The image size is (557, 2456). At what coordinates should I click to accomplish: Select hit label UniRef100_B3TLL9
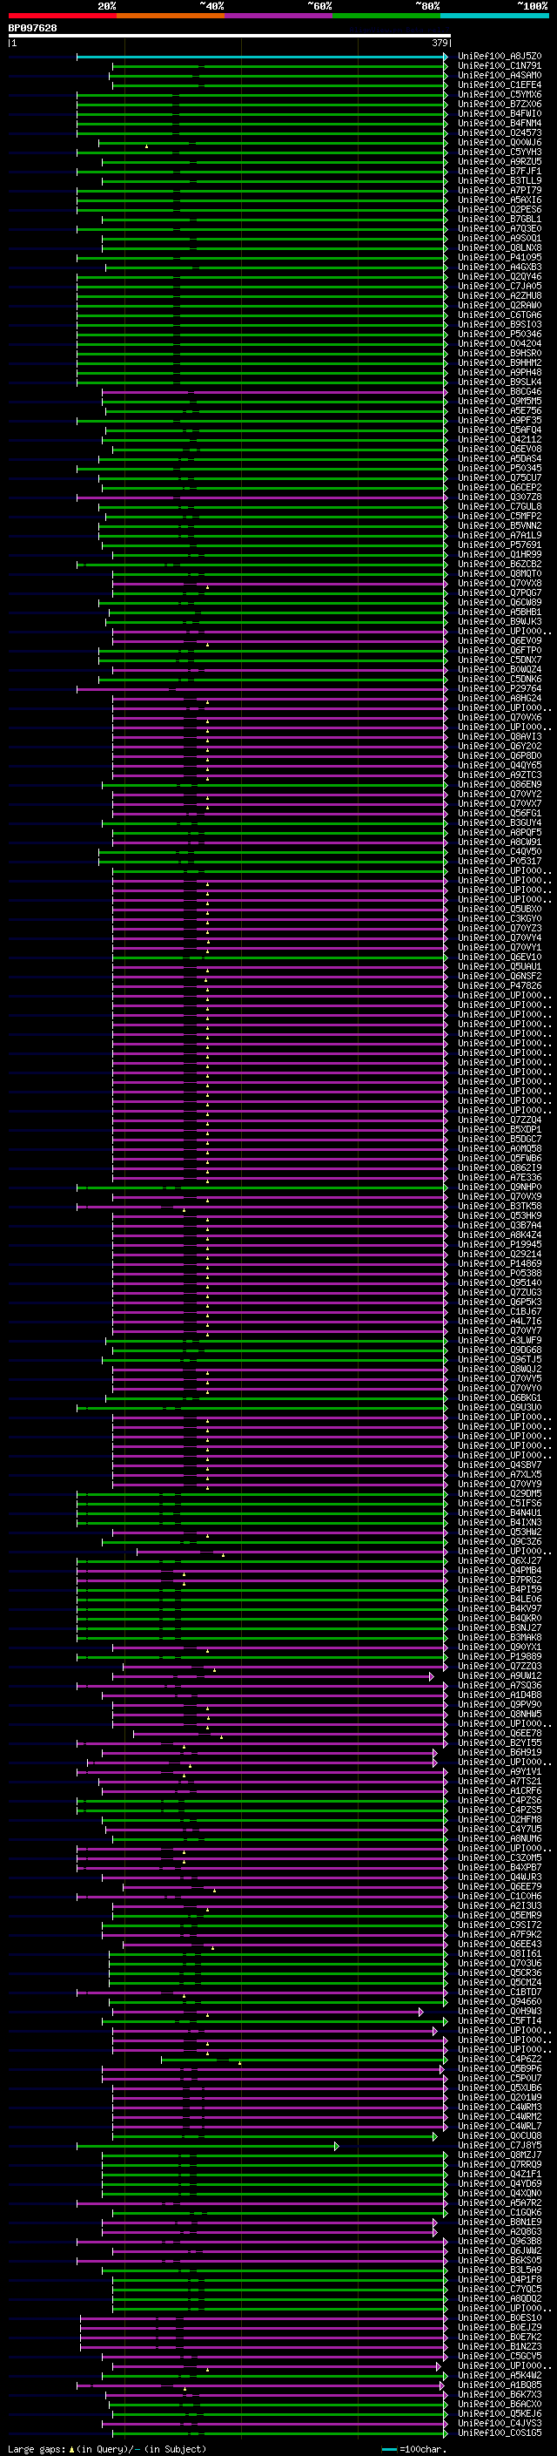(x=499, y=180)
